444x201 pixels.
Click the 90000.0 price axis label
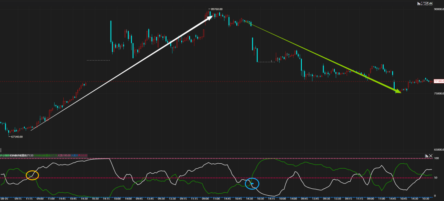point(439,10)
